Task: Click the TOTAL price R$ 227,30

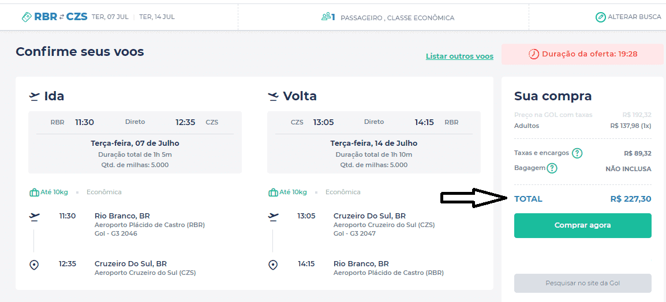Action: [630, 199]
